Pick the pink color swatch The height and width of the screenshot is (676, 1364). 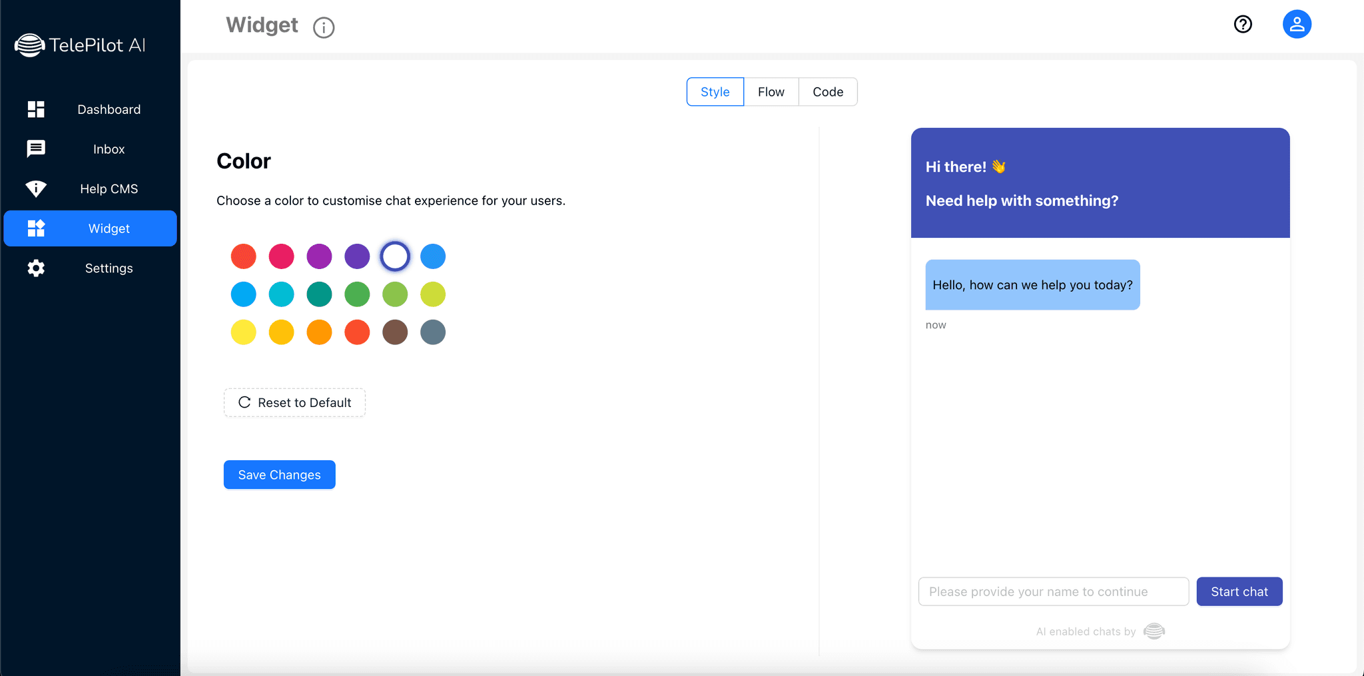click(281, 256)
